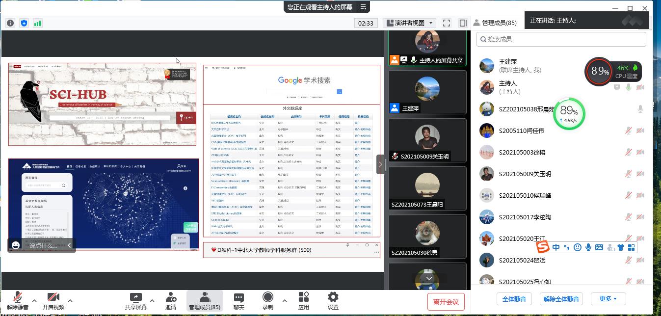661x316 pixels.
Task: Open the Invite (邀请) icon
Action: point(171,301)
